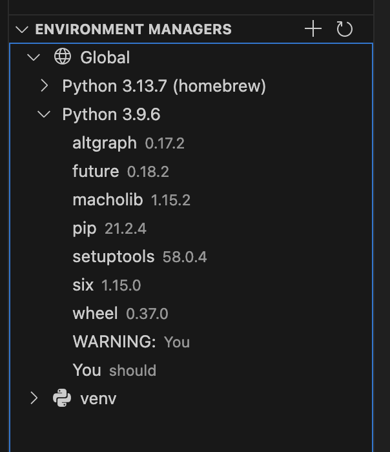Collapse the Python 3.9.6 node
Image resolution: width=390 pixels, height=452 pixels.
click(44, 114)
